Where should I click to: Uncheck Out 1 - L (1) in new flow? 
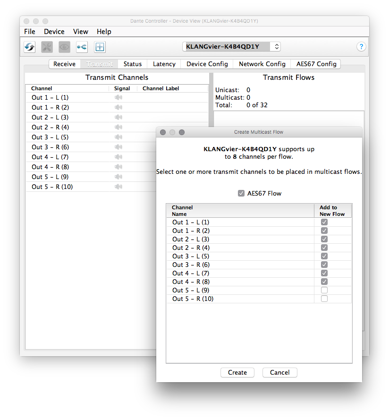click(324, 222)
